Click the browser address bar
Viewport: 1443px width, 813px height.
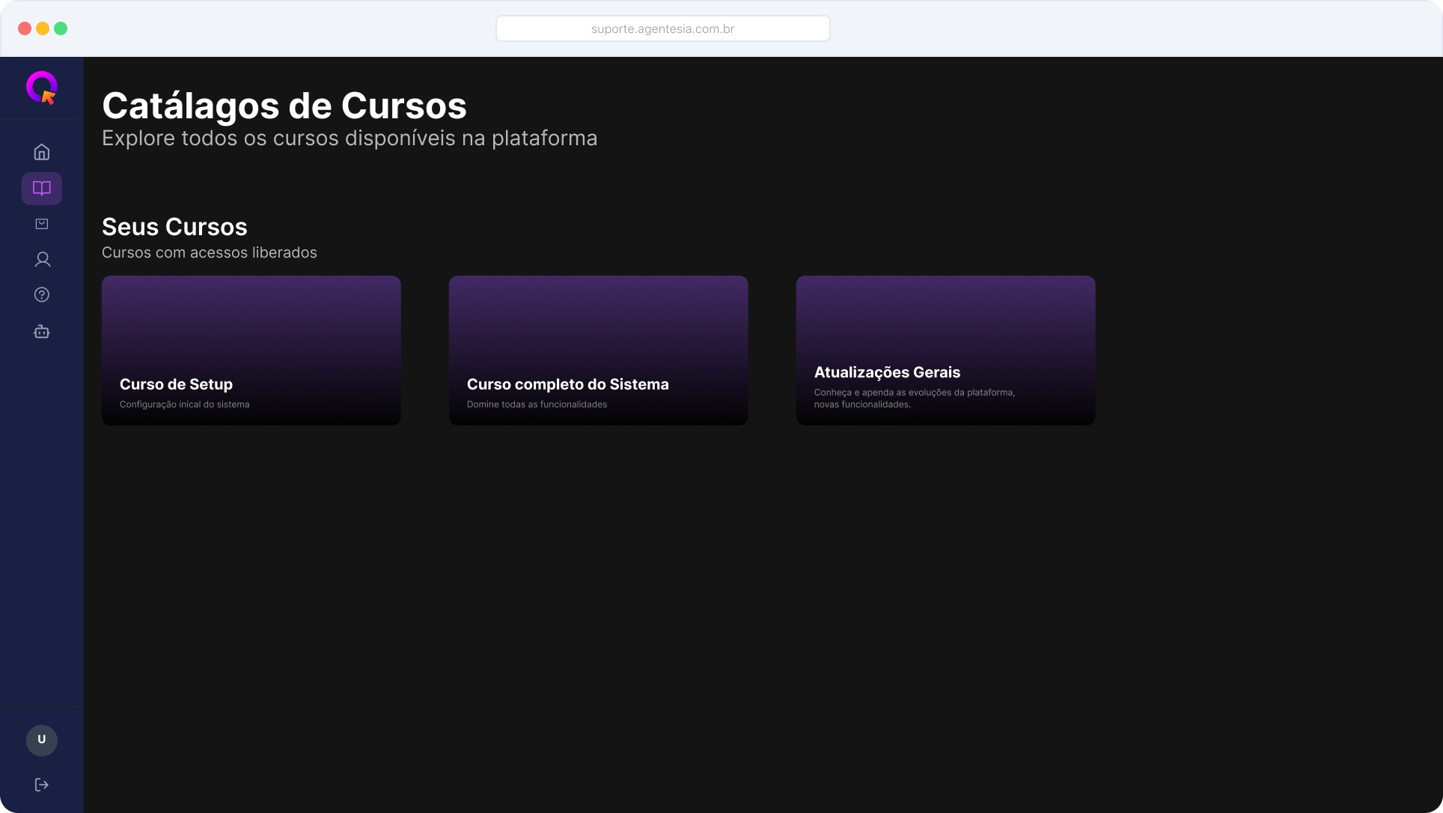pyautogui.click(x=662, y=29)
